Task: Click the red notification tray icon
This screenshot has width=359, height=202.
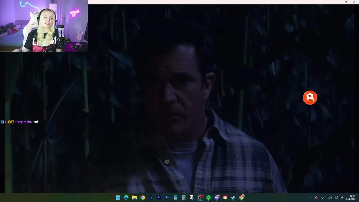Action: (x=316, y=198)
